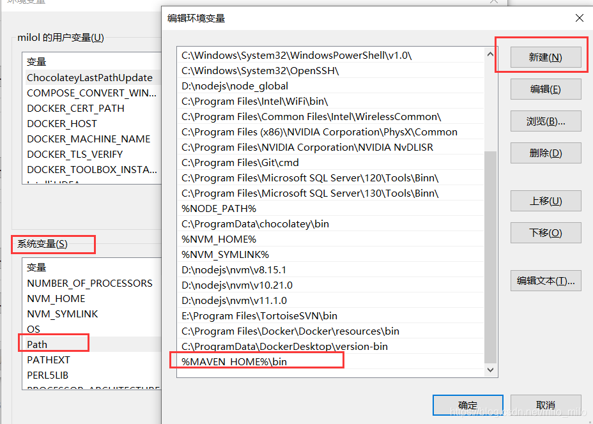Select PATHEXT system variable
This screenshot has width=593, height=424.
coord(92,360)
